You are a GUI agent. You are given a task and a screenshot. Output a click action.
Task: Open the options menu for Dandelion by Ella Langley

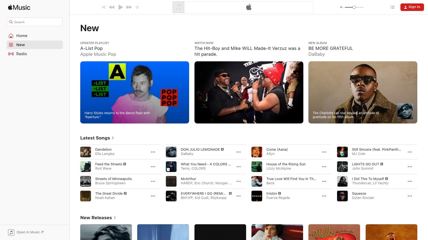coord(153,152)
